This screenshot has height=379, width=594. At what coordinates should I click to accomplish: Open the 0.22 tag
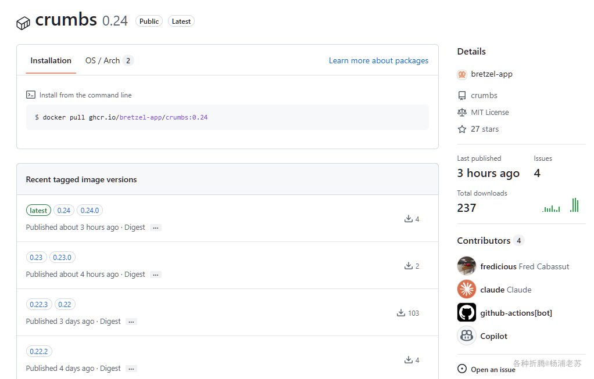point(65,304)
